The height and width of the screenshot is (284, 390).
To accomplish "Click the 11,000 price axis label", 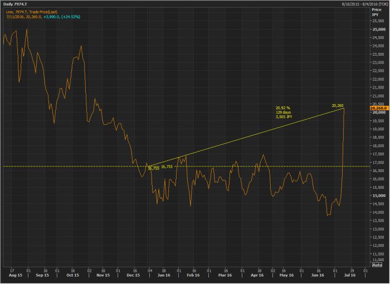I will pyautogui.click(x=378, y=260).
